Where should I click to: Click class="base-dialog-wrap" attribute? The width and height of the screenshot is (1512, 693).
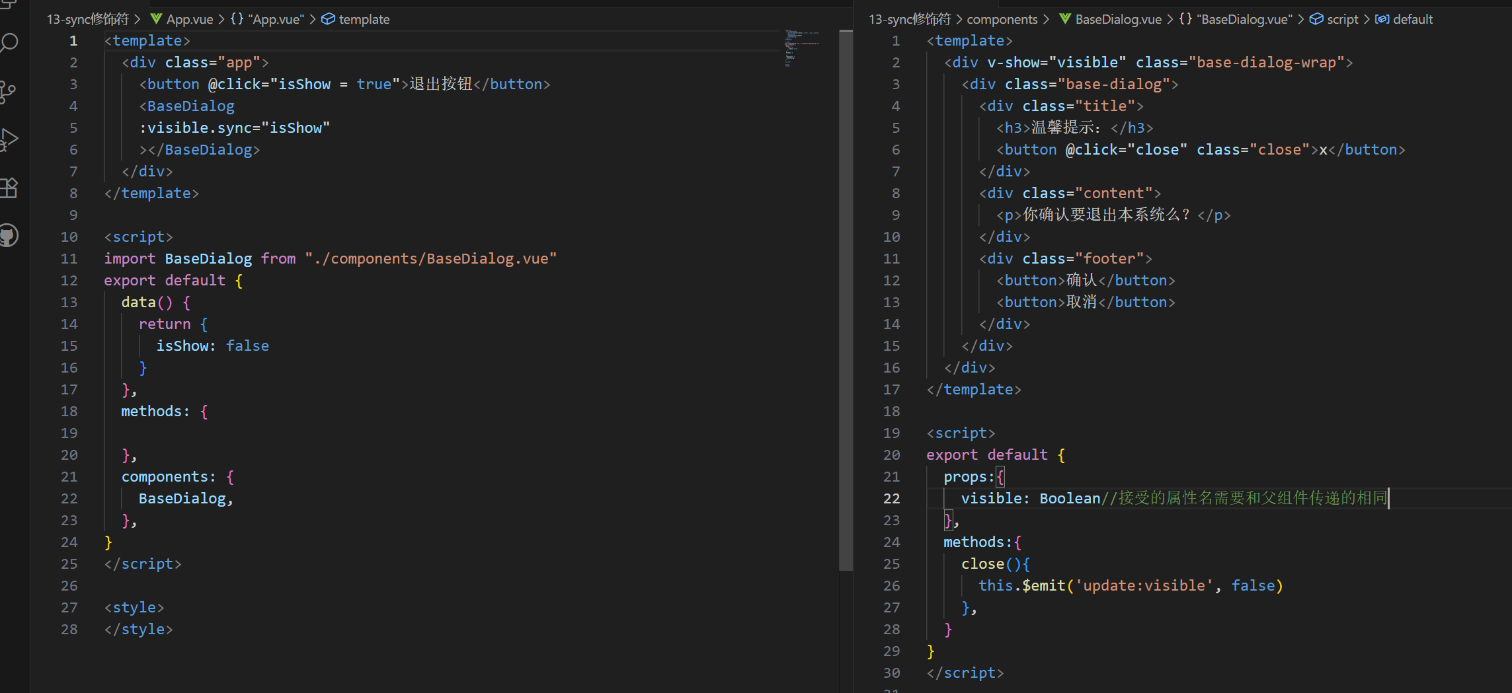click(x=1240, y=63)
